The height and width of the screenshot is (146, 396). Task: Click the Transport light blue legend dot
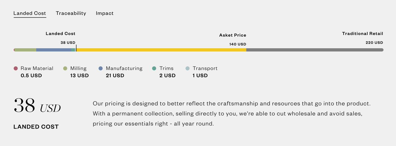(187, 69)
